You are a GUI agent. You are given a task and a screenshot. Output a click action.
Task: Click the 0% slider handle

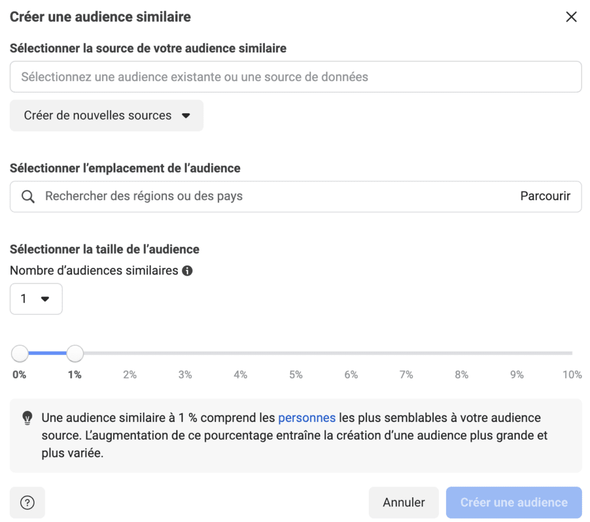tap(20, 353)
